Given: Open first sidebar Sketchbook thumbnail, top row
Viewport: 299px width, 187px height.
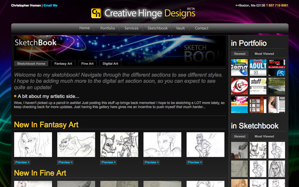Looking at the screenshot, I should pos(239,150).
